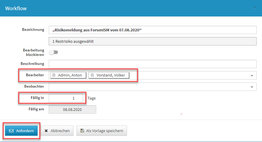Click the Fällig am date field
Image resolution: width=262 pixels, height=142 pixels.
coord(72,109)
